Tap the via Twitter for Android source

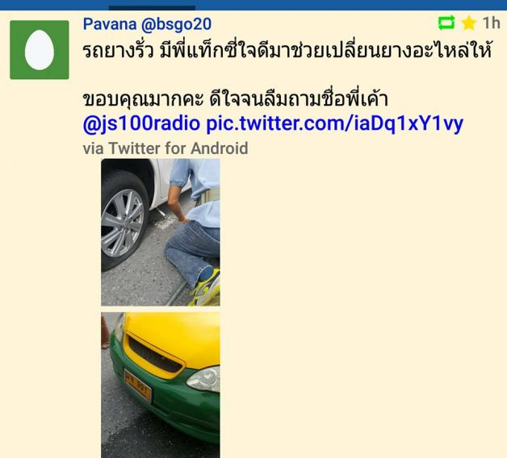[x=166, y=148]
